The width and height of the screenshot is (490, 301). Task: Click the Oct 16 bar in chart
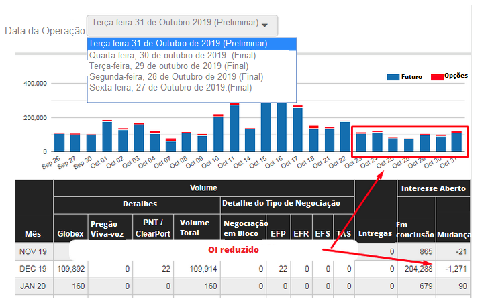click(x=282, y=127)
